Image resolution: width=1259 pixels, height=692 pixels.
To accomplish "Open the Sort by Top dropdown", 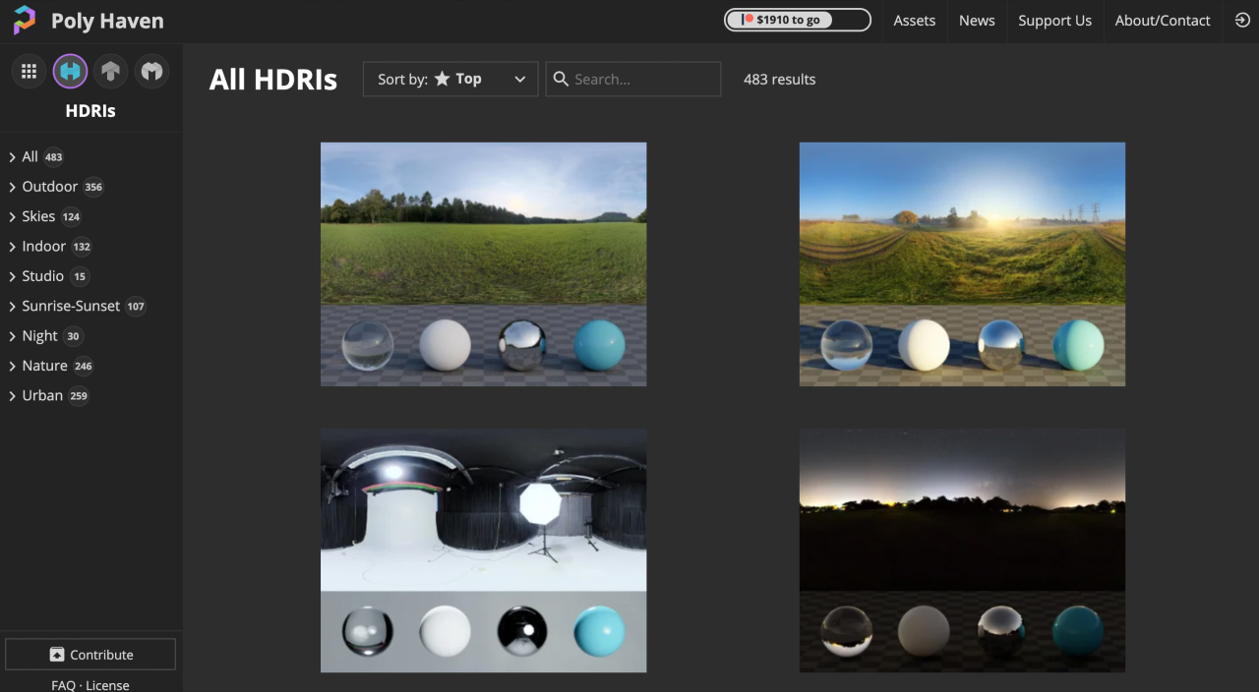I will pyautogui.click(x=450, y=79).
